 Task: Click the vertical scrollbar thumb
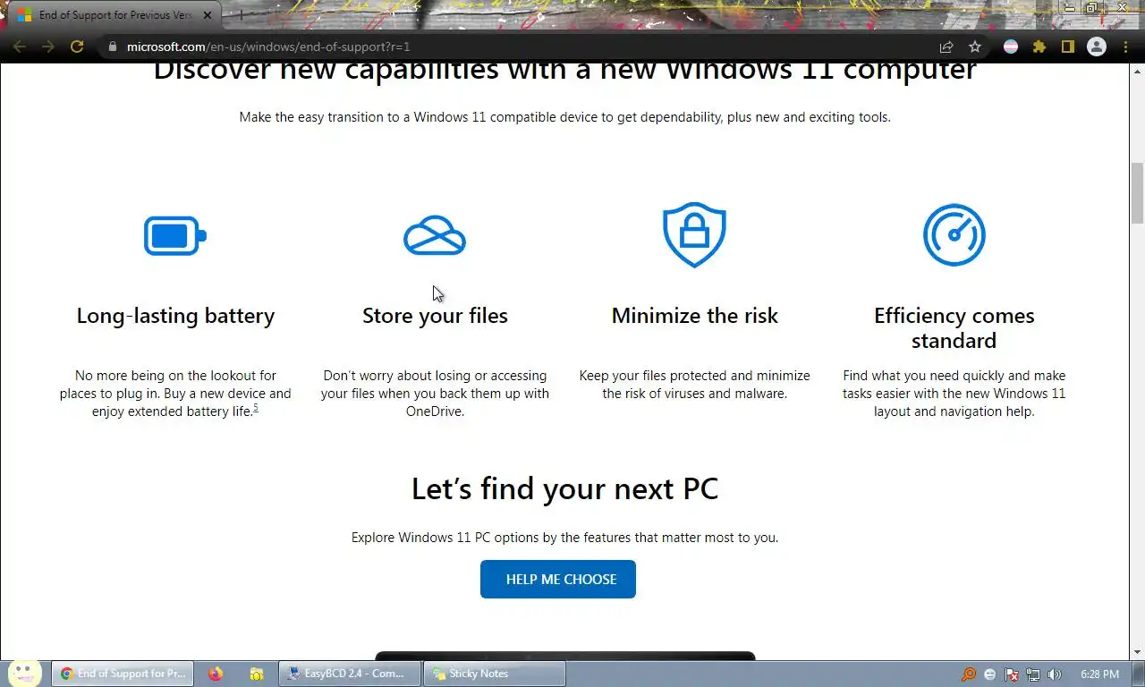tap(1138, 192)
